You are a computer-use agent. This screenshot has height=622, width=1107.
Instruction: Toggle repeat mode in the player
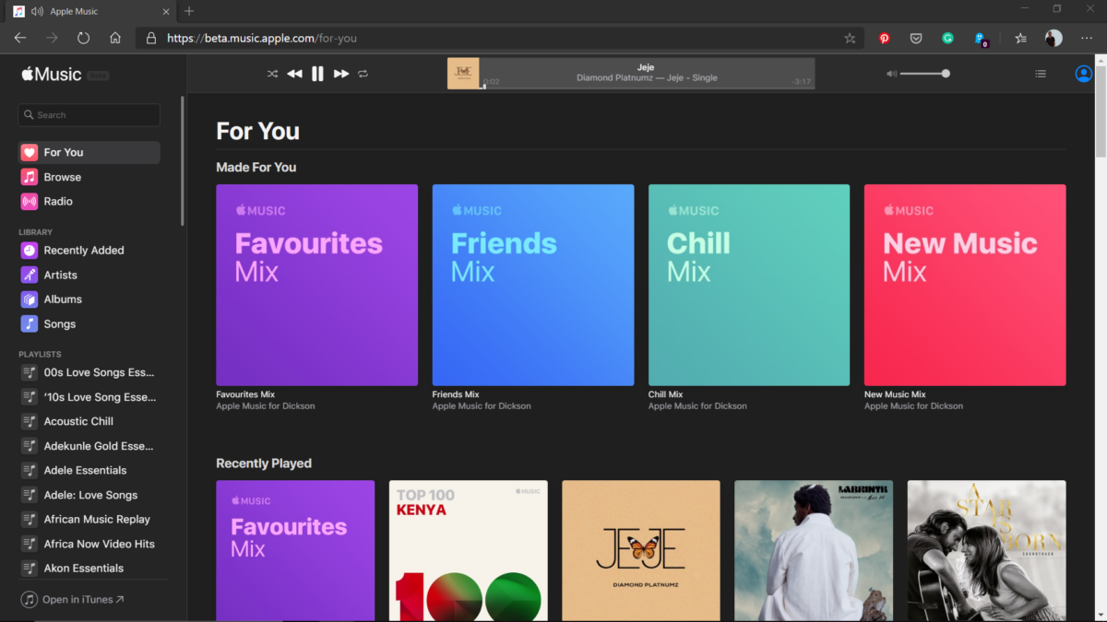[363, 74]
